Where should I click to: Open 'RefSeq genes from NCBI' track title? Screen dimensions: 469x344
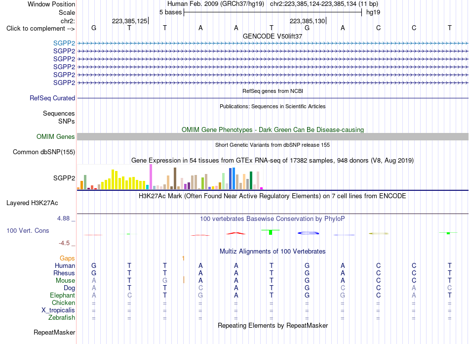click(273, 91)
